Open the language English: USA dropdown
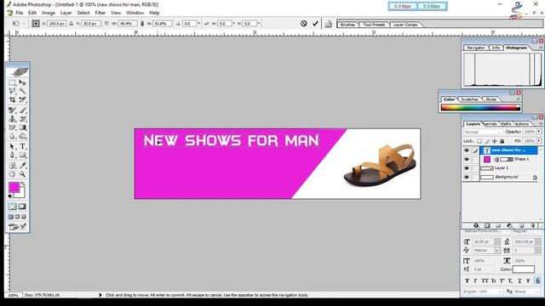The image size is (545, 306). coord(483,292)
